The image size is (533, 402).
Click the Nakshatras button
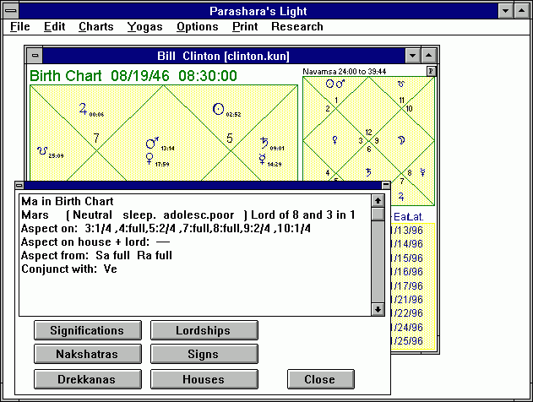tap(87, 354)
